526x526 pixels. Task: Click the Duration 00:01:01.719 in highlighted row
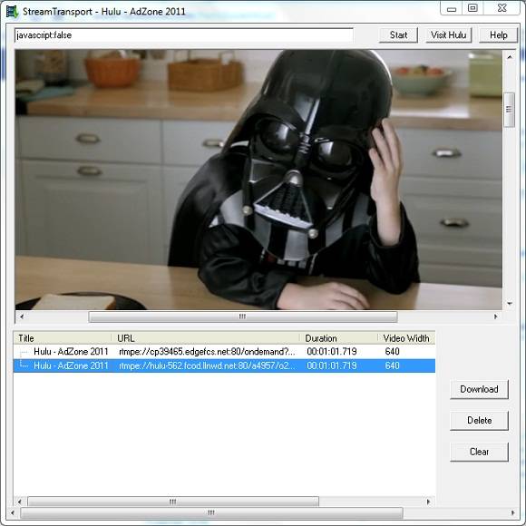click(332, 365)
